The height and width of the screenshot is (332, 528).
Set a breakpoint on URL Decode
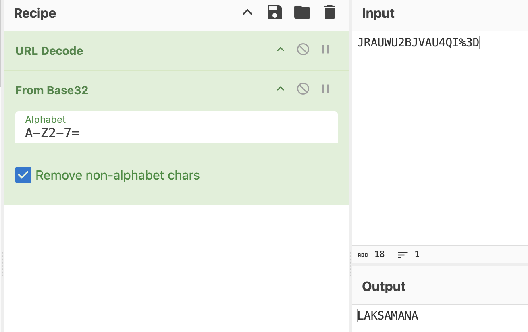(x=326, y=50)
